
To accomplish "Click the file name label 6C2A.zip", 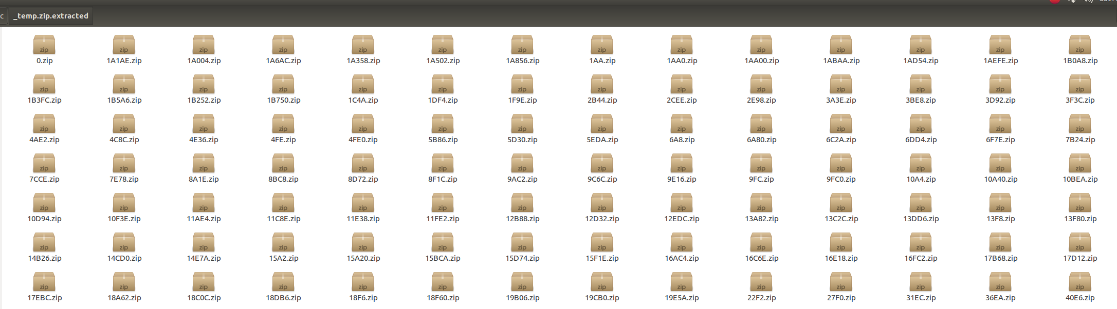I will click(841, 140).
